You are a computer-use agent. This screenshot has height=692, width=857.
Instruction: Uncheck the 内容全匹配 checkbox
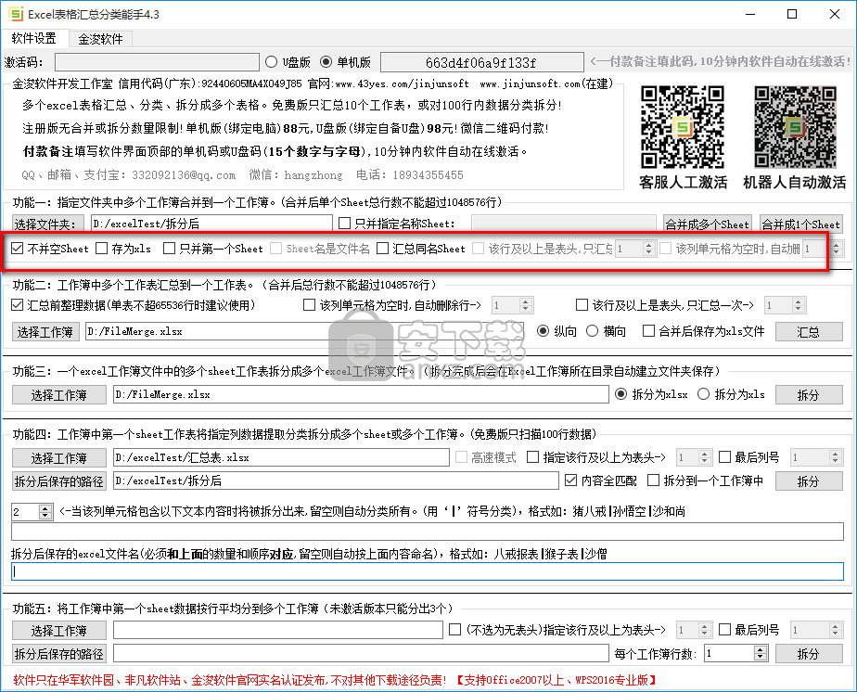click(571, 481)
